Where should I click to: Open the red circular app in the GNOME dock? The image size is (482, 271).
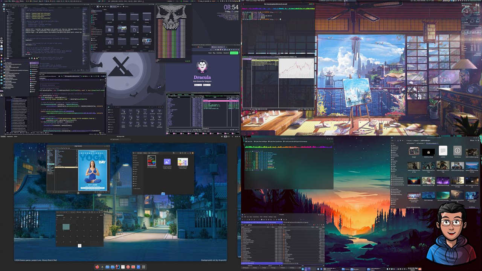click(128, 267)
